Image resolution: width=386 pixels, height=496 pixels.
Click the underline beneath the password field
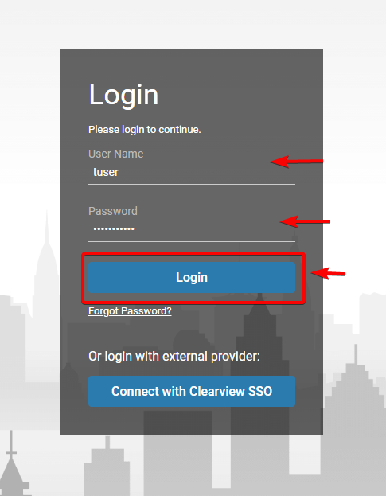(x=192, y=242)
